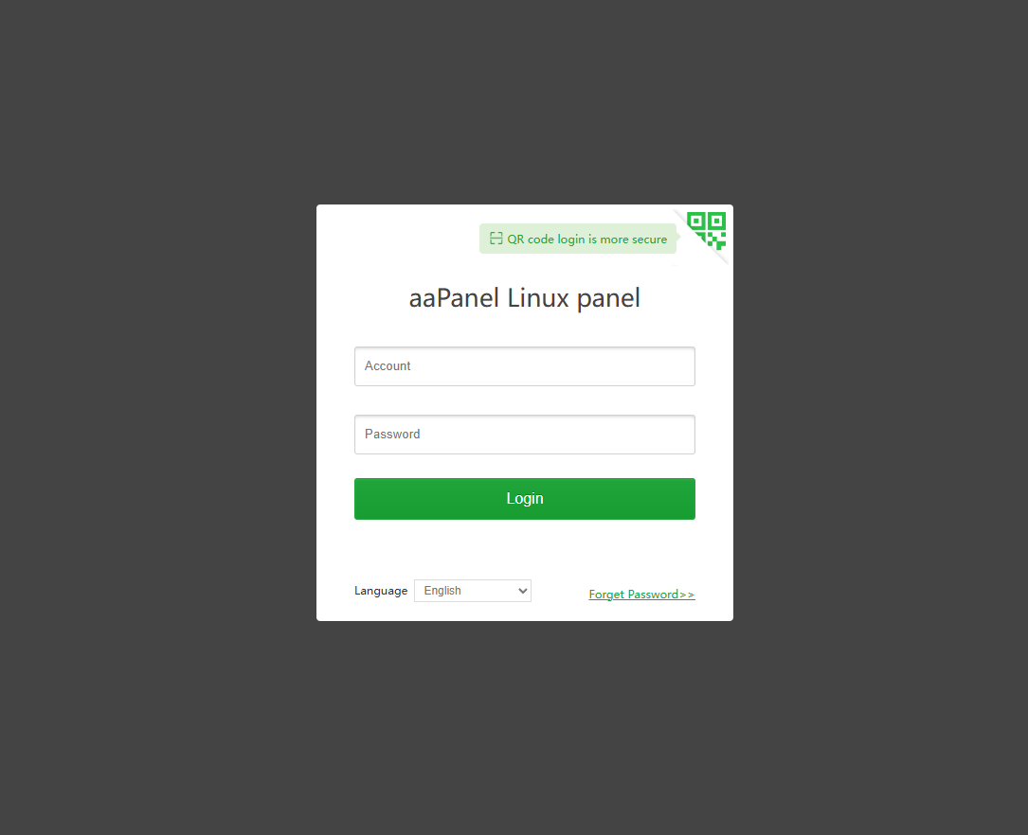Click the 'Password' placeholder text
1028x835 pixels.
(392, 435)
